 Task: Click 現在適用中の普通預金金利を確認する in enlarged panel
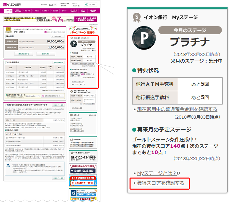[x=177, y=110]
